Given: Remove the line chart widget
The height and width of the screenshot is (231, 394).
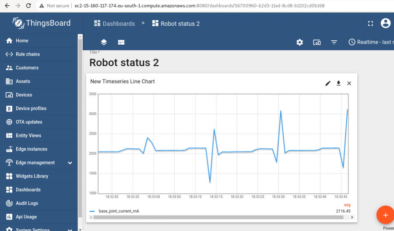Looking at the screenshot, I should pos(349,84).
